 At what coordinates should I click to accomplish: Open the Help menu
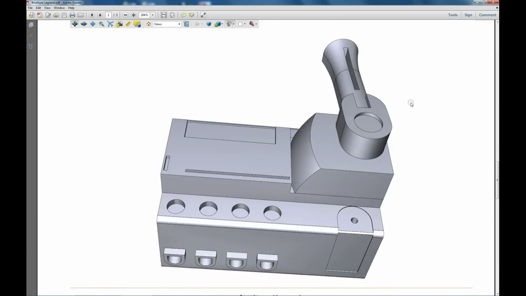pos(71,8)
